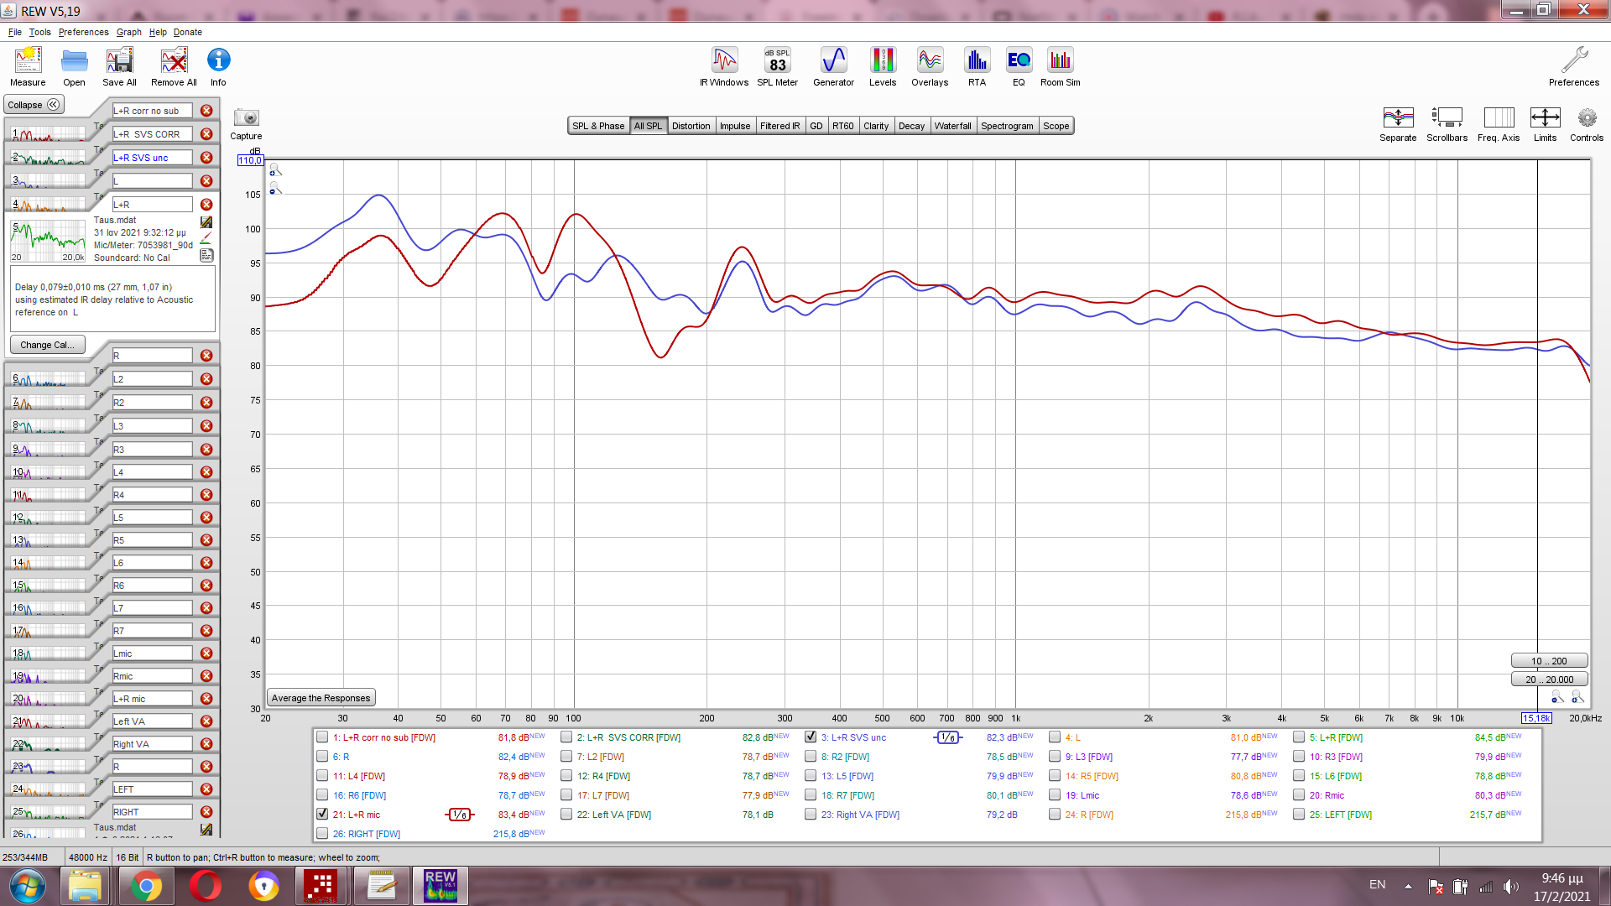
Task: Open smoothing selector for L+R mic
Action: [x=459, y=815]
